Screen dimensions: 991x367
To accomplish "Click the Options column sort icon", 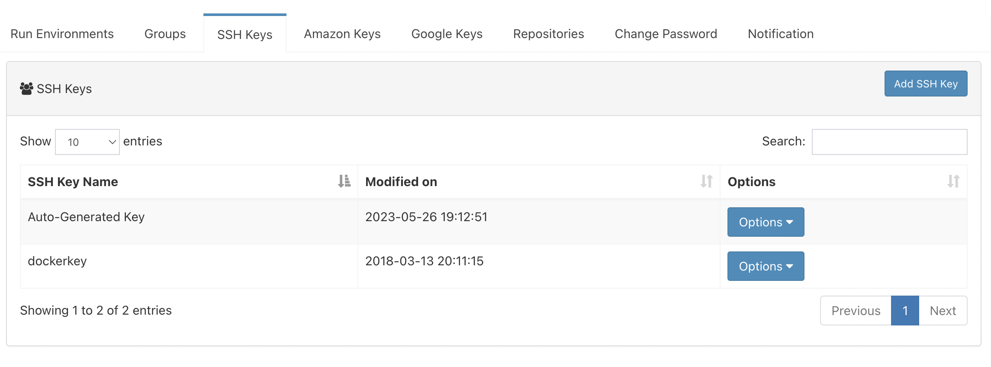I will (x=953, y=181).
